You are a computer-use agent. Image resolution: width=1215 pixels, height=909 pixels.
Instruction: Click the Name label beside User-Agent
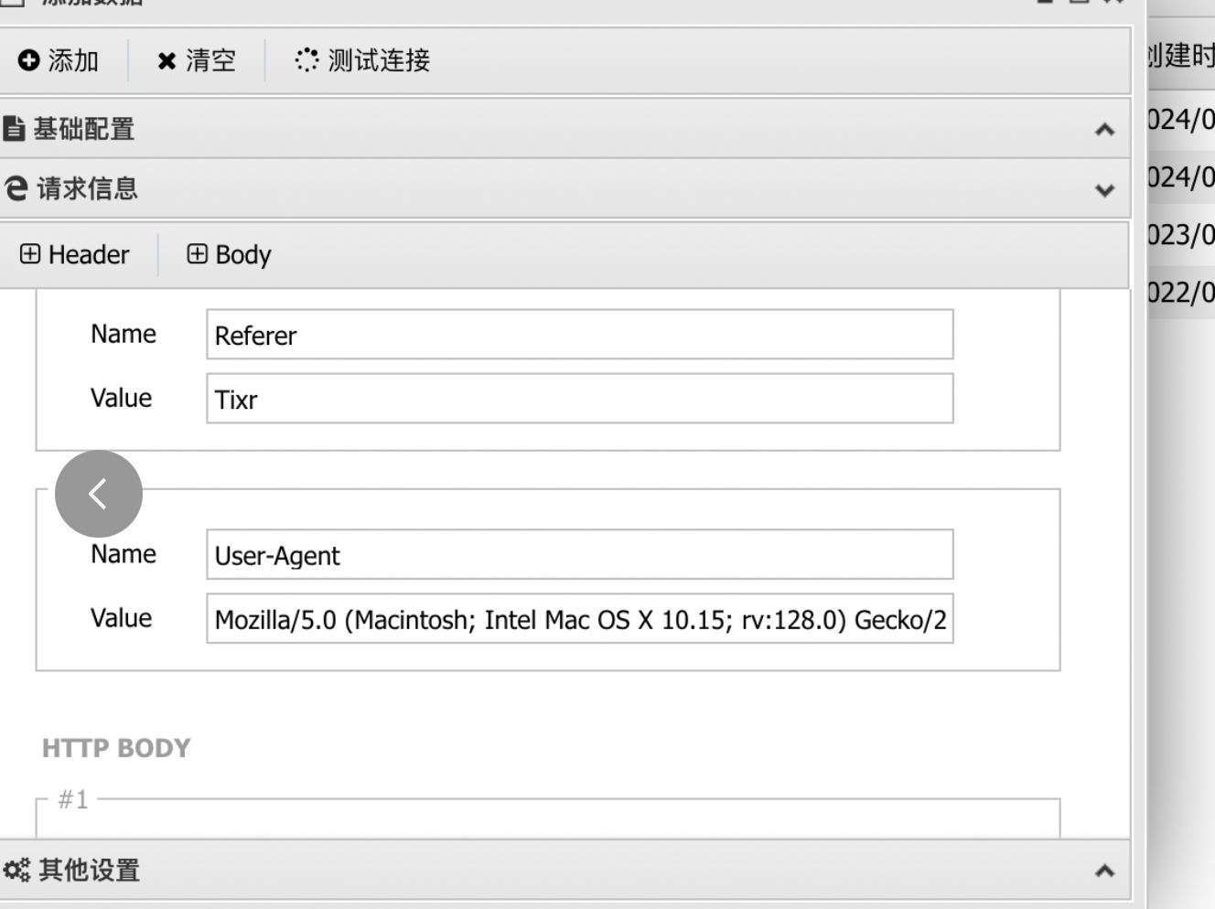click(x=124, y=553)
